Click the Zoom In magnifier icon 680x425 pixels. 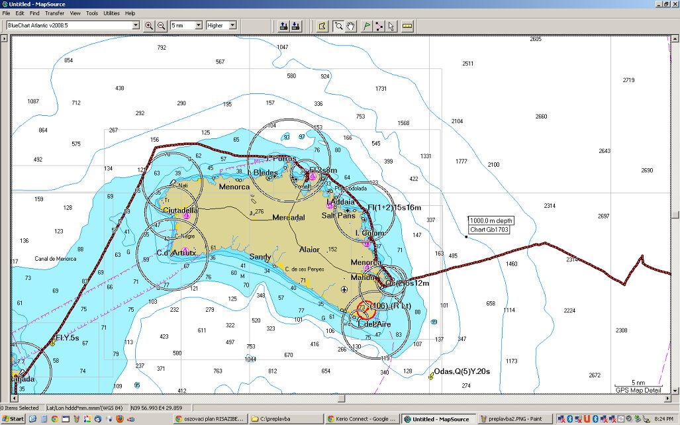(149, 26)
